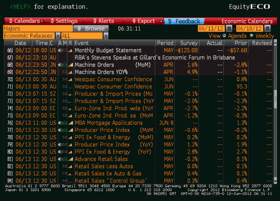Click green mail icon for MBA Mortgage Applications
280x201 pixels.
(x=65, y=123)
